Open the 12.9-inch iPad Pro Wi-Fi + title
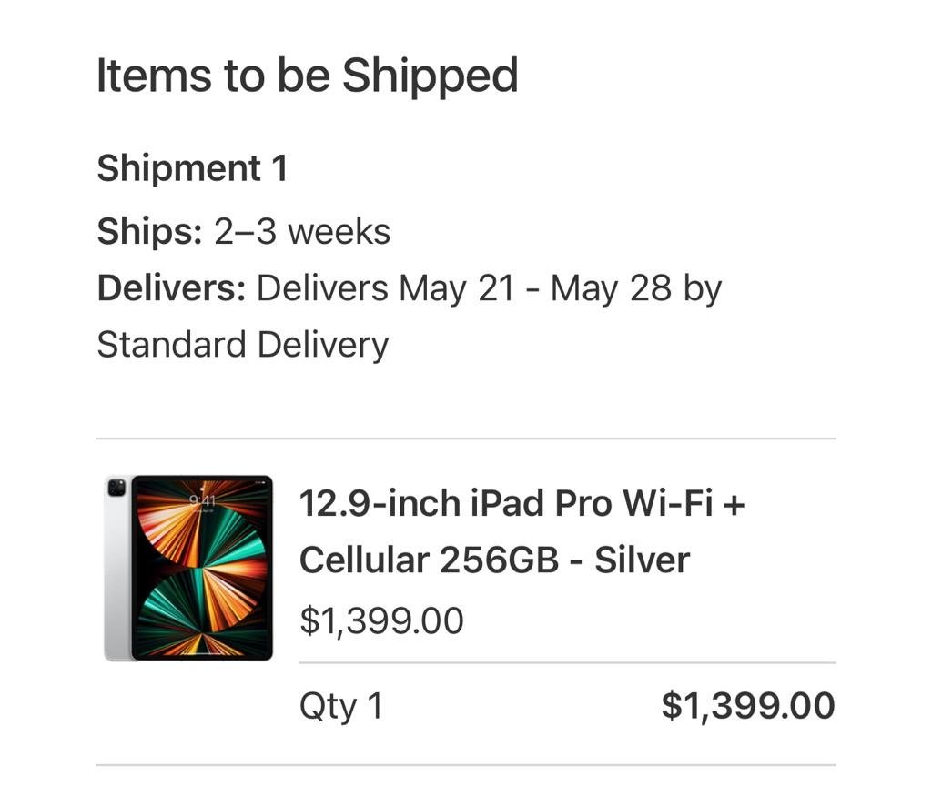This screenshot has width=932, height=807. tap(522, 503)
